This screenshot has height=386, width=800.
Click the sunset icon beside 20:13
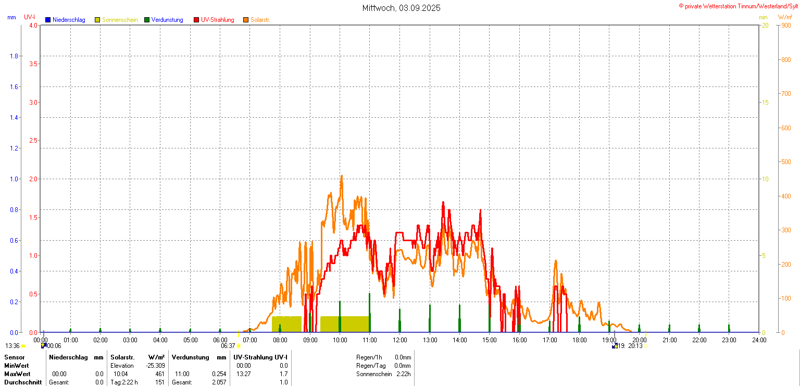click(x=646, y=345)
